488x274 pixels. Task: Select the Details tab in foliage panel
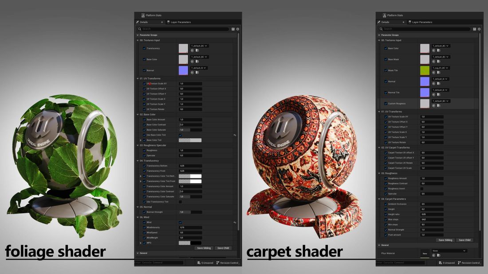point(143,22)
